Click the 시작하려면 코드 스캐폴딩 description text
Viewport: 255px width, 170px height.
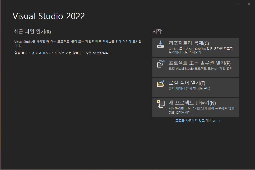(201, 110)
